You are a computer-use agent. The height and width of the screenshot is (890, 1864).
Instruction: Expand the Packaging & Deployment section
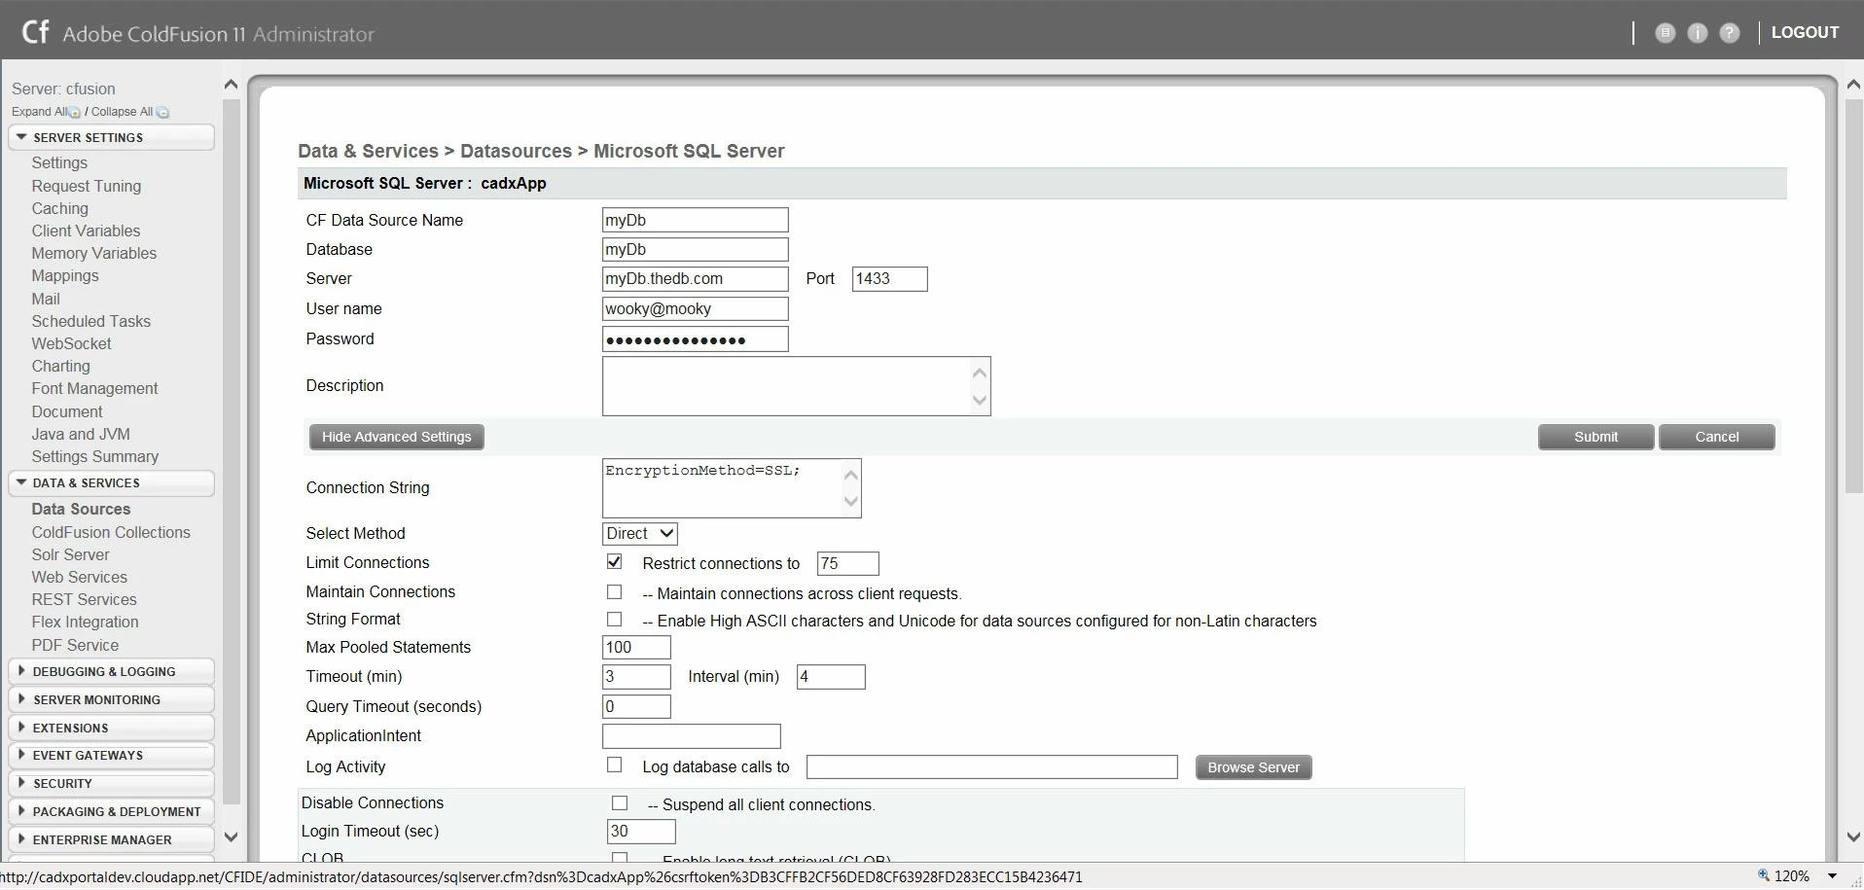(x=111, y=811)
